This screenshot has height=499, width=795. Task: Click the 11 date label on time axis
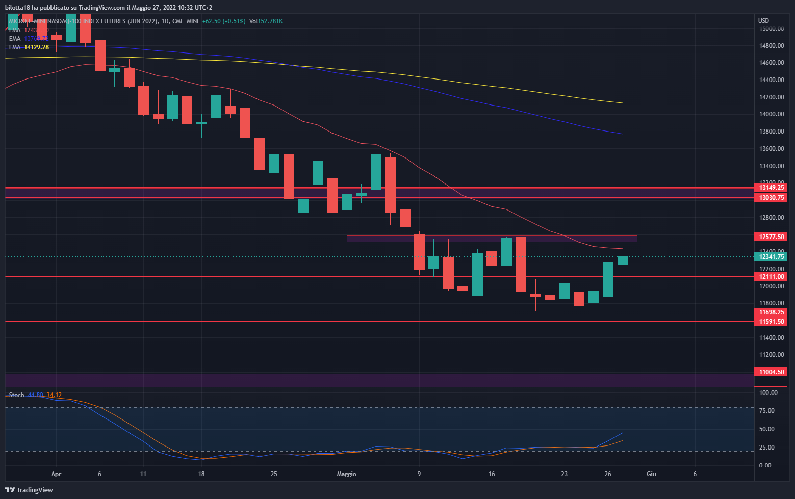[x=143, y=474]
